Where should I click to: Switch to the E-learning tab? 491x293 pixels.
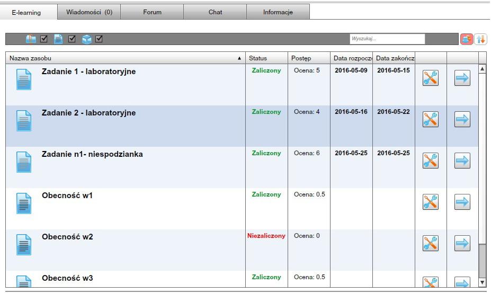(26, 12)
